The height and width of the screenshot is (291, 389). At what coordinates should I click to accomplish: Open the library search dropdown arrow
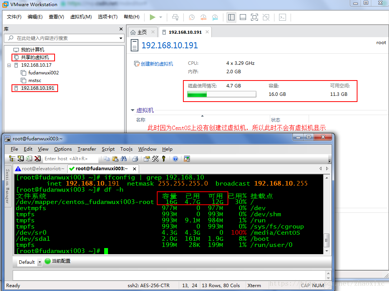121,38
